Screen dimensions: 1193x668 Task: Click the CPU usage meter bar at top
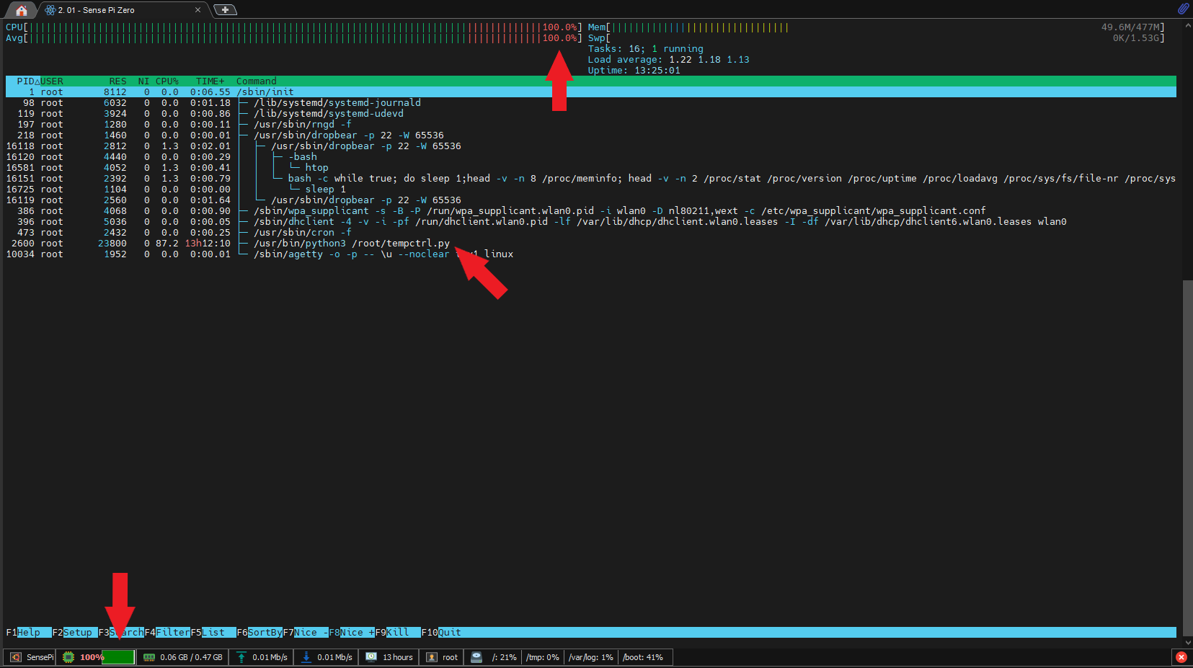(x=294, y=27)
